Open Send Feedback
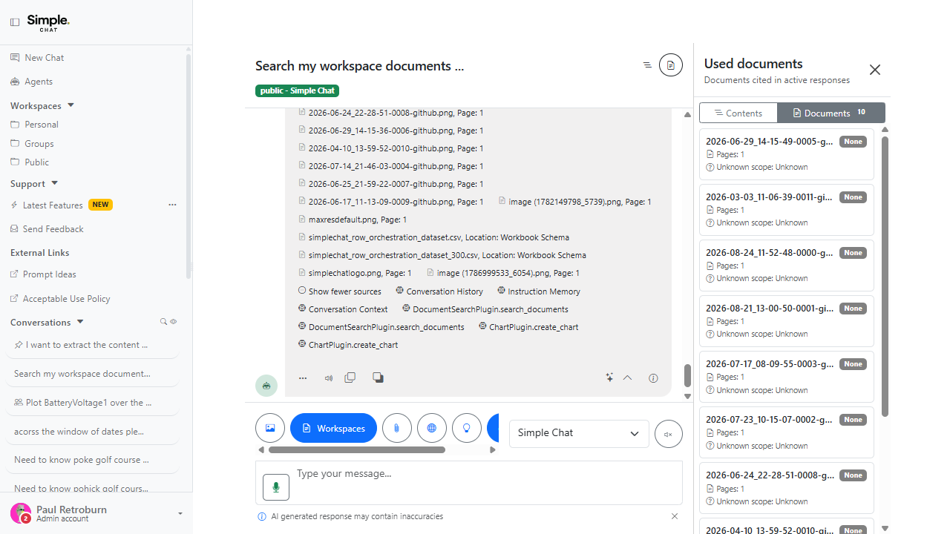The width and height of the screenshot is (950, 534). point(47,229)
